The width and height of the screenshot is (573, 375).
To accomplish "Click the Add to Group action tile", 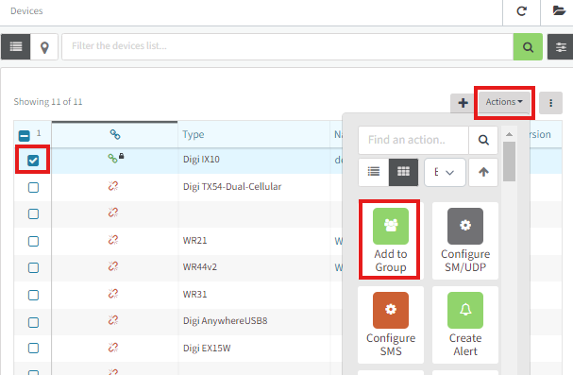I will [390, 240].
